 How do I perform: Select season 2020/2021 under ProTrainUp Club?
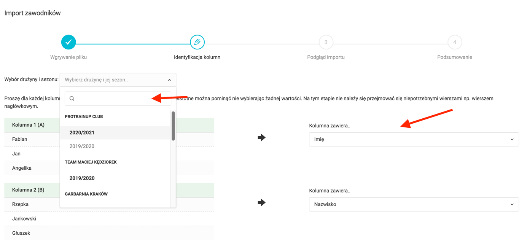click(82, 133)
